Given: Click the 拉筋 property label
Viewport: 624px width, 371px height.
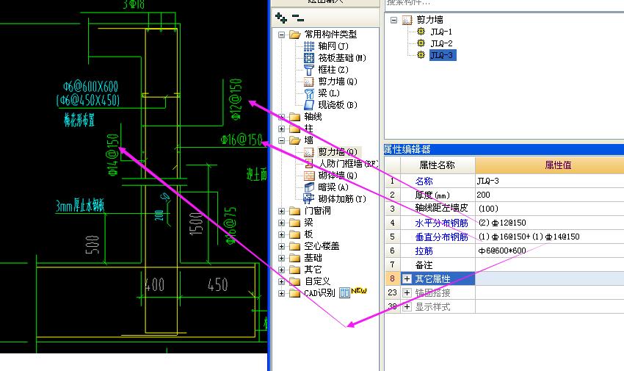Looking at the screenshot, I should point(424,251).
